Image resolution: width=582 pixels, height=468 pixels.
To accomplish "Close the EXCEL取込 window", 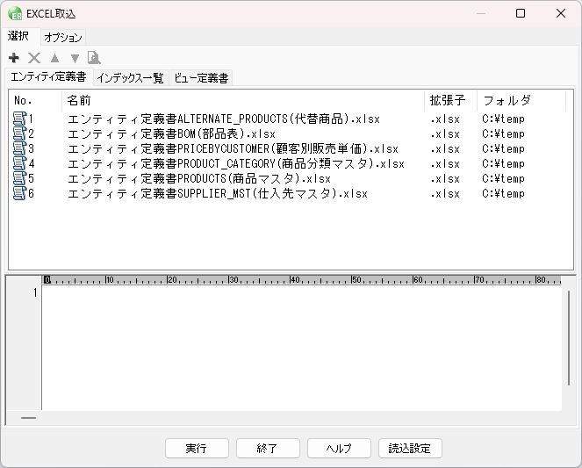I will pos(561,13).
